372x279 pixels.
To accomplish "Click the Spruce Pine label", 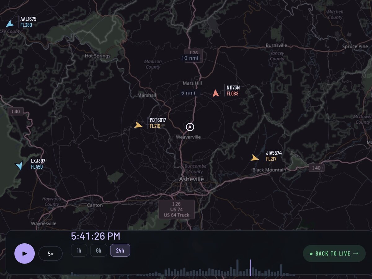I will pos(355,46).
